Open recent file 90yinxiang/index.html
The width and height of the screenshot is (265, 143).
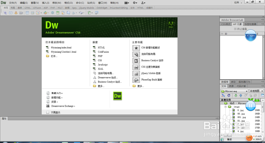pos(61,47)
